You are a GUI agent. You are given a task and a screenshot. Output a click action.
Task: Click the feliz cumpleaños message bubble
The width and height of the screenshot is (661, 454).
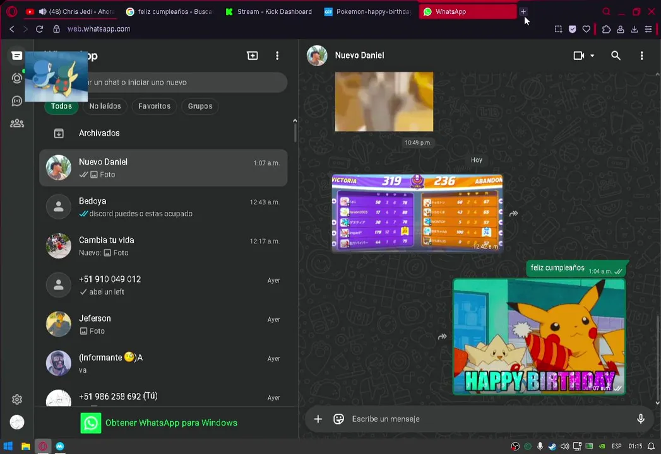click(576, 268)
